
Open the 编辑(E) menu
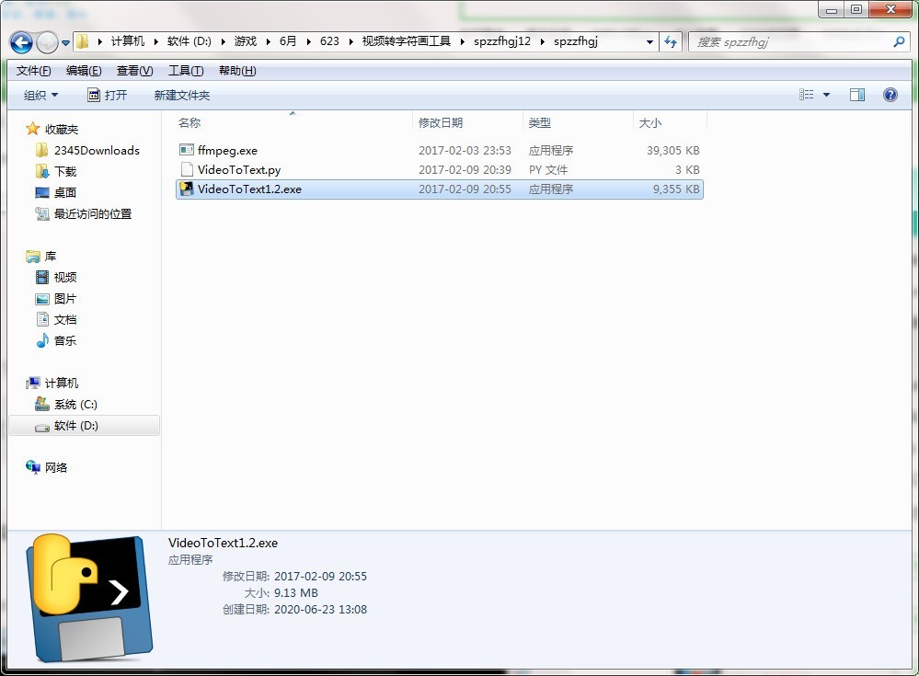[84, 71]
